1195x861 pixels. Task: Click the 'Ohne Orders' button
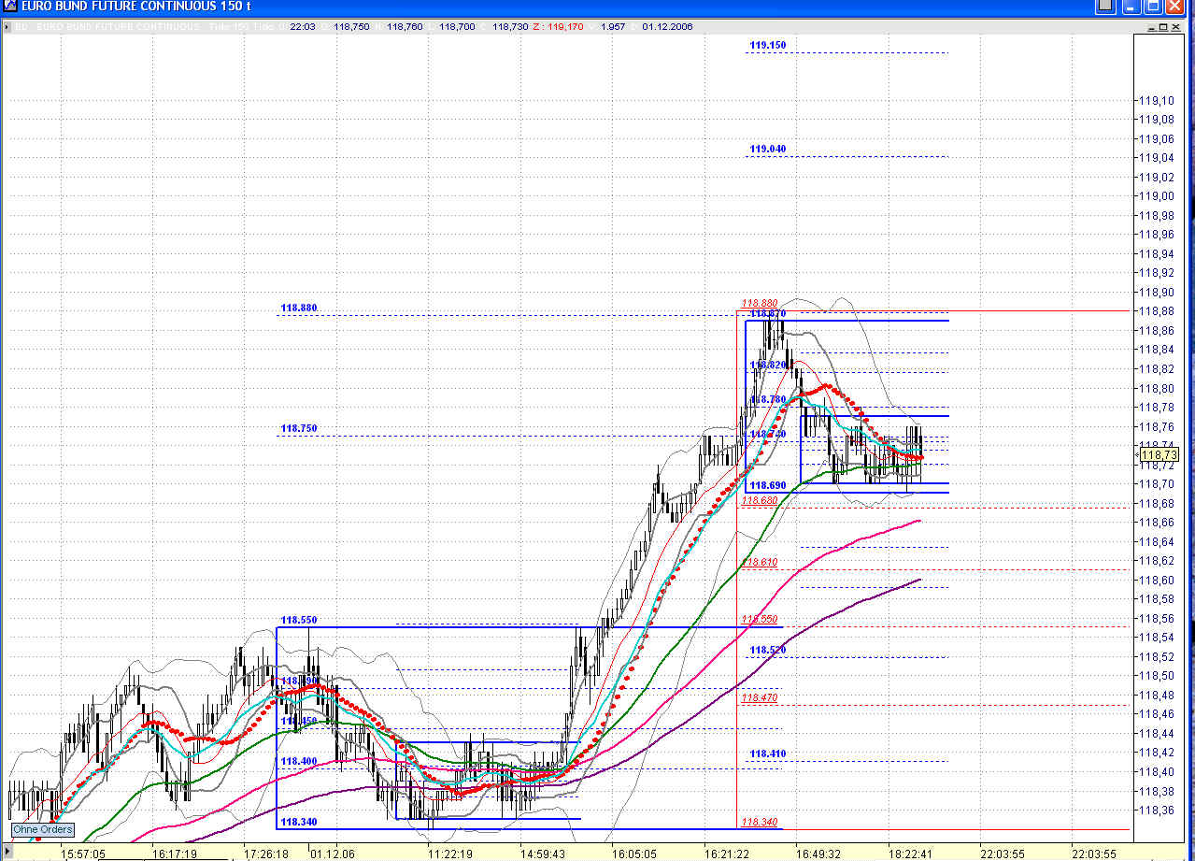42,829
